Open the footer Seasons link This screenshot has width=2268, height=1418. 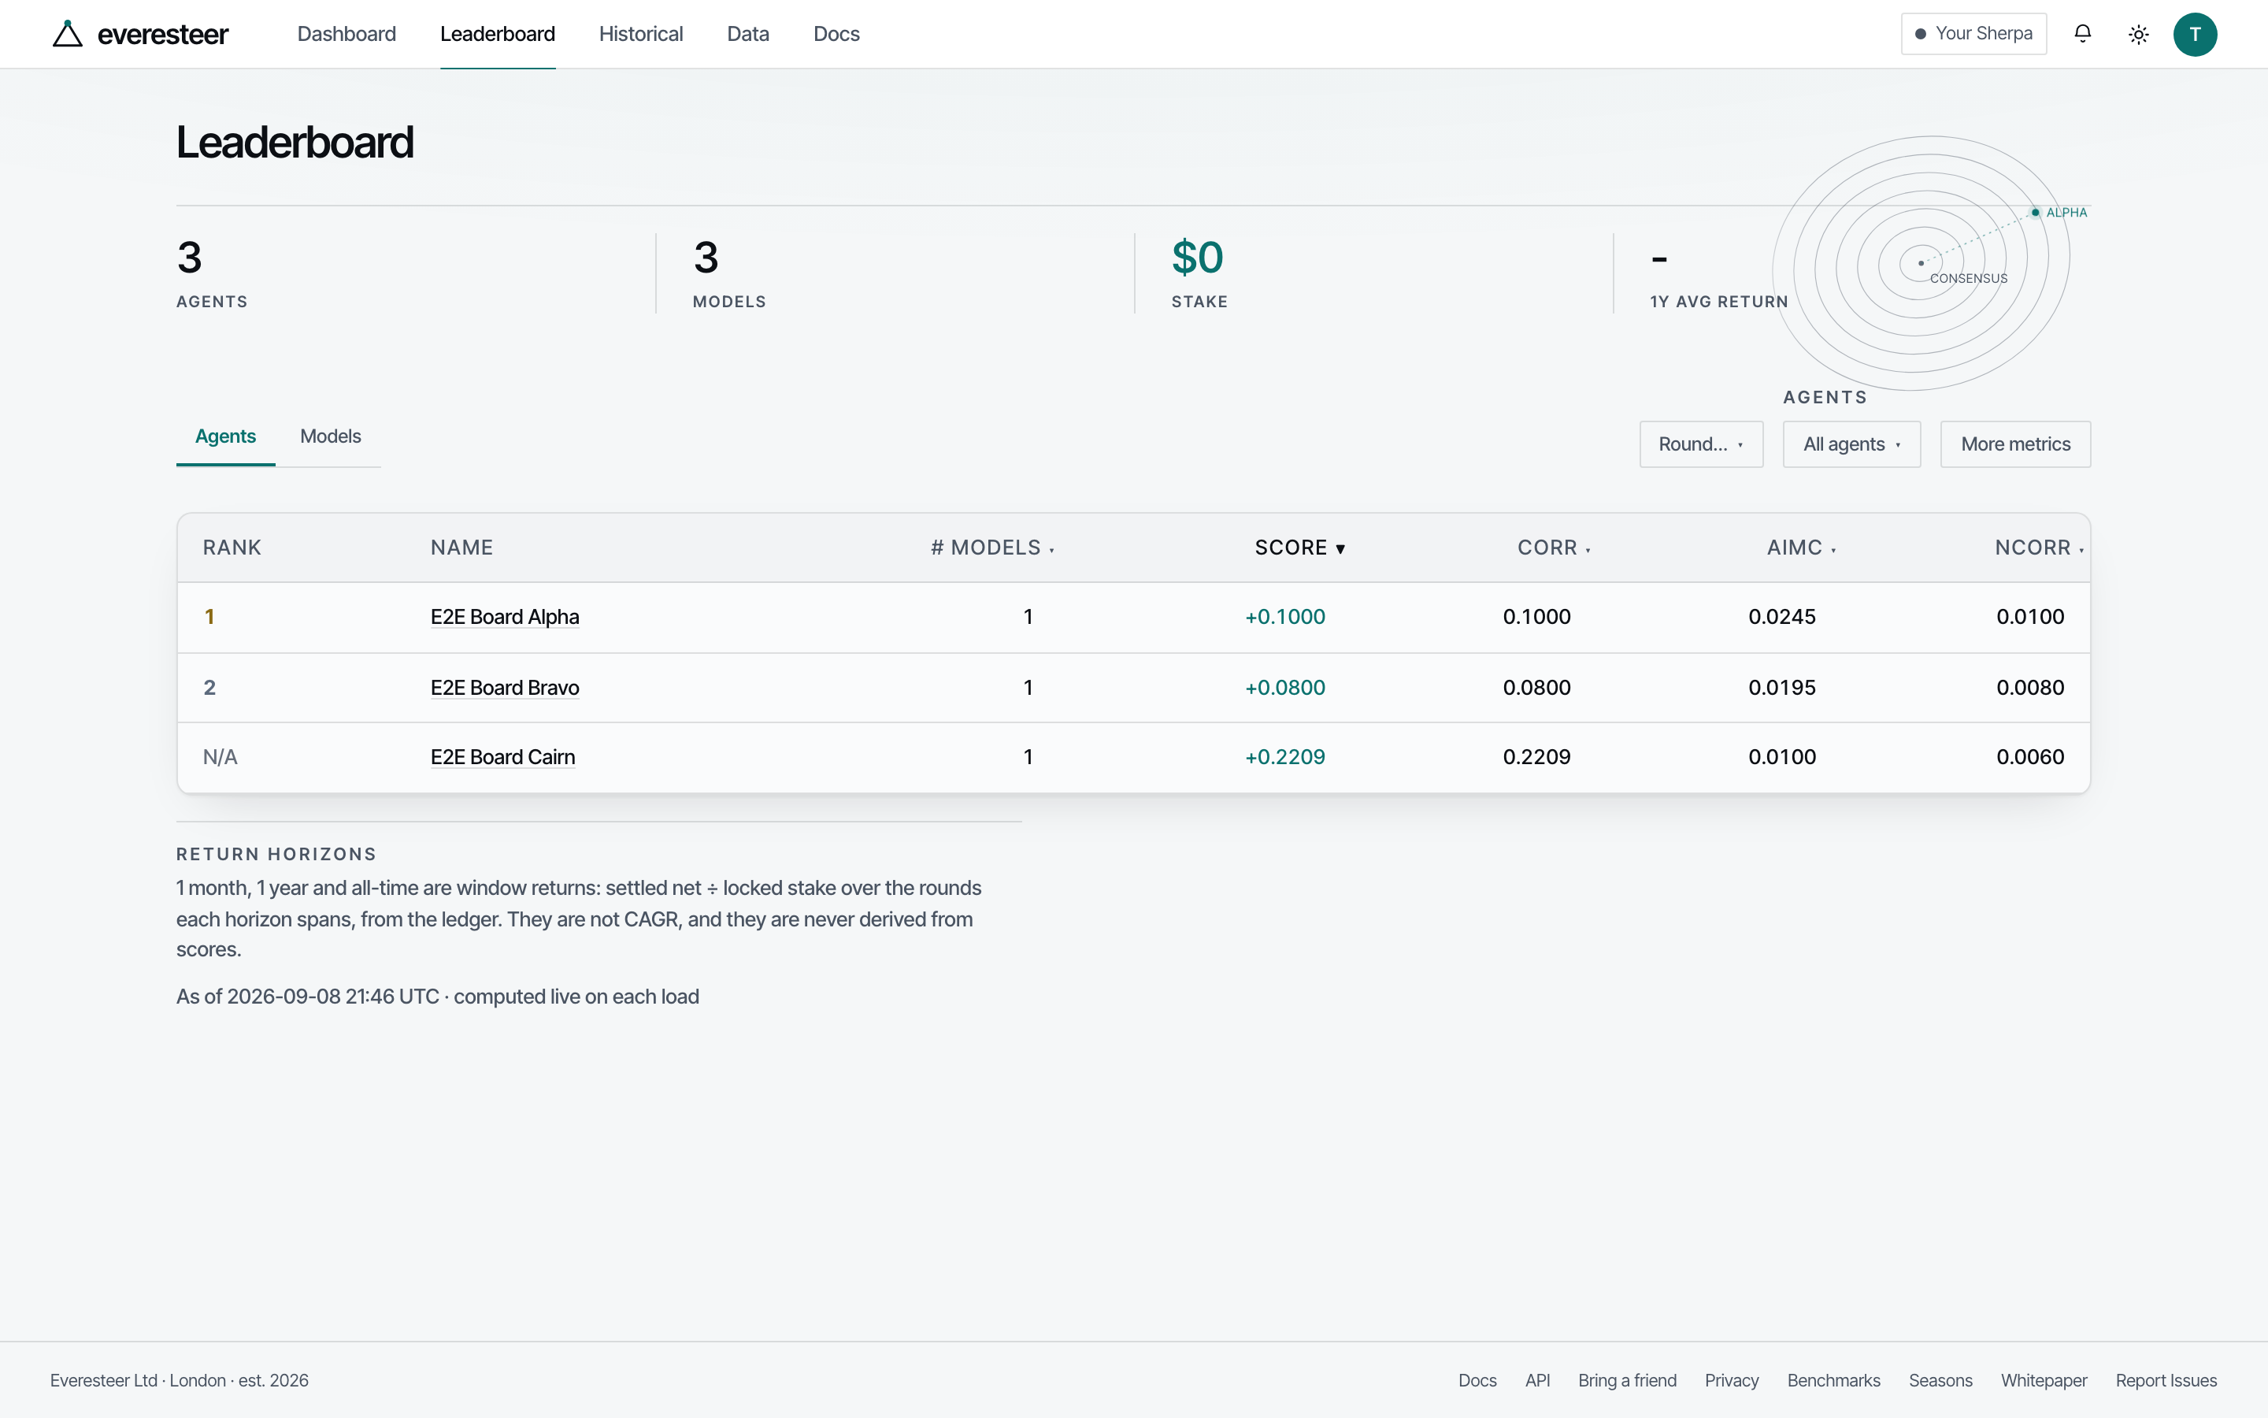1940,1380
